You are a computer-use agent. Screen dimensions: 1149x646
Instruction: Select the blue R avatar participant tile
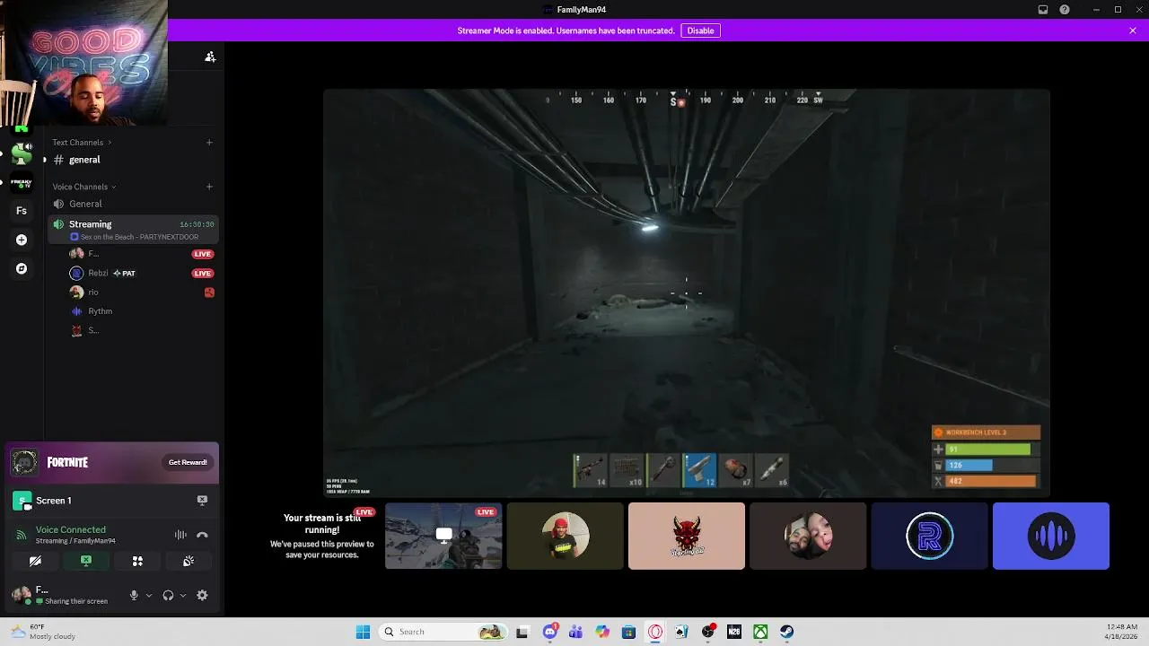click(929, 536)
